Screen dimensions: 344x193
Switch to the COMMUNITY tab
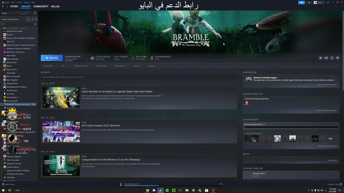tap(41, 6)
